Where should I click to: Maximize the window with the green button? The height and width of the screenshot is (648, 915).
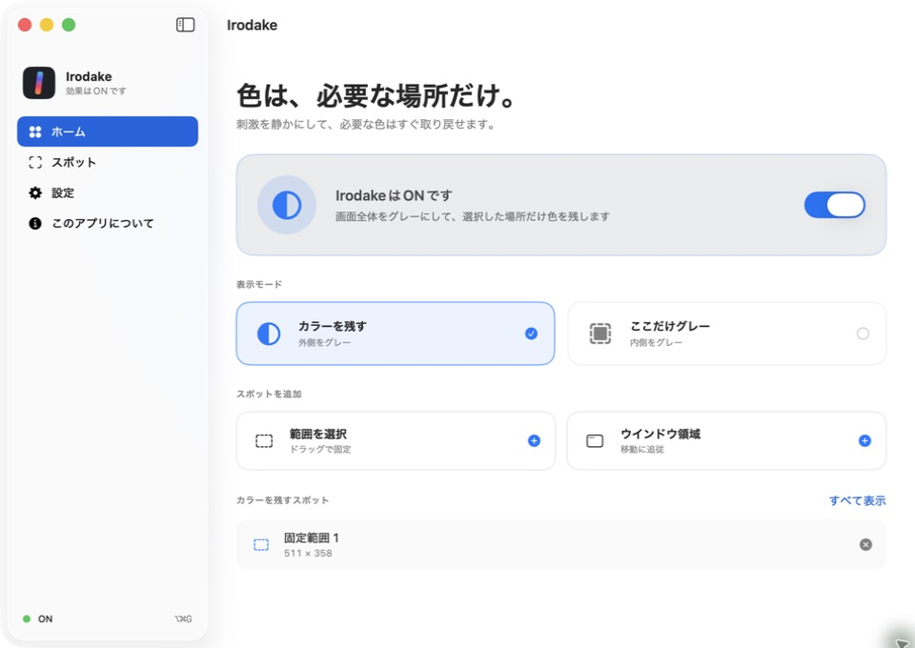[69, 25]
